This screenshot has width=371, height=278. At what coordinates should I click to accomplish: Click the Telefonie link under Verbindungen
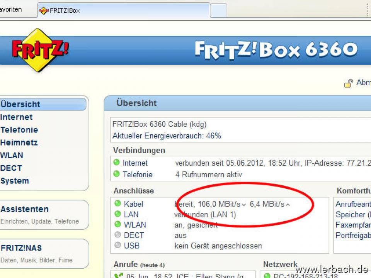(138, 175)
